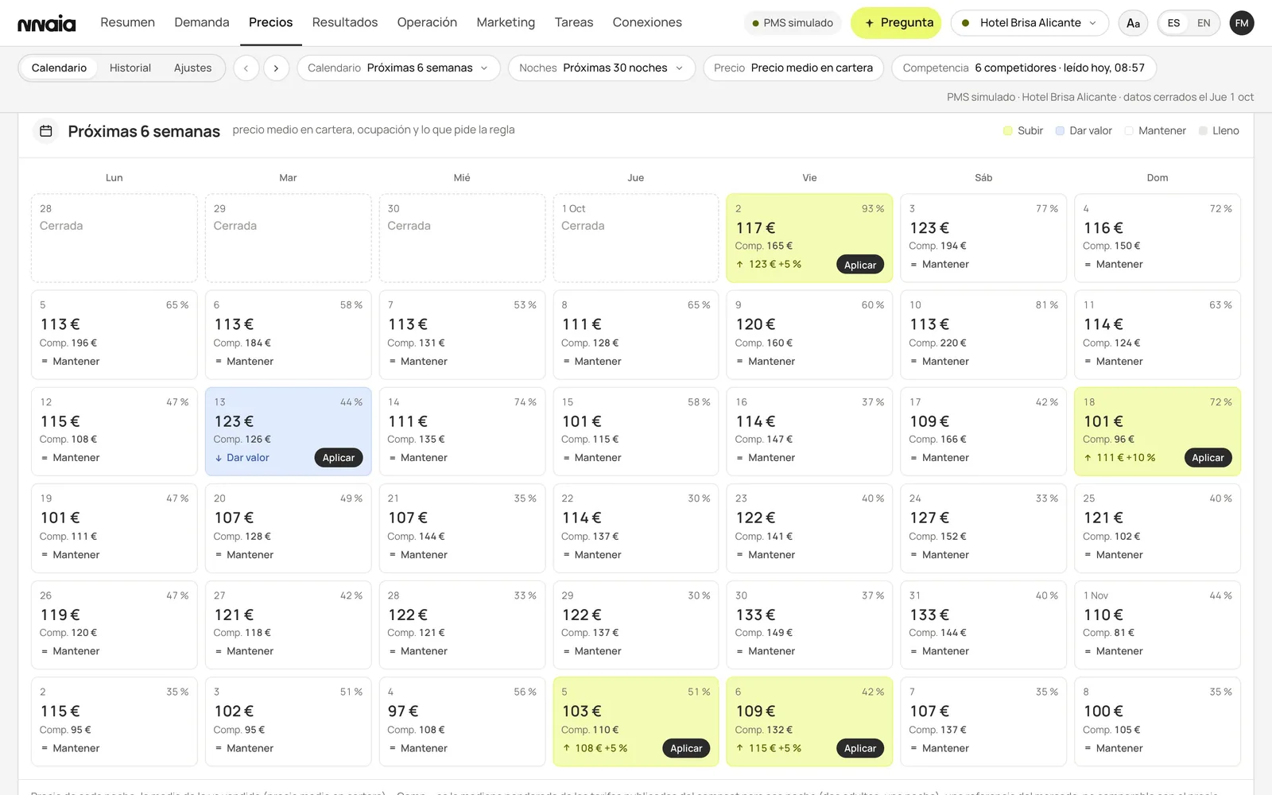Open the day 9 card at 120 €

(809, 335)
